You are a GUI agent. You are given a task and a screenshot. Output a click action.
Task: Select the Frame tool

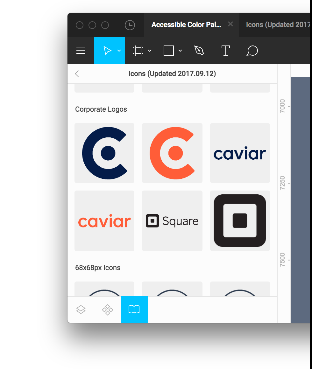point(138,51)
